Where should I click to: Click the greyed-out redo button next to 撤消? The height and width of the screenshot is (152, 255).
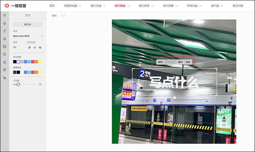pyautogui.click(x=63, y=16)
